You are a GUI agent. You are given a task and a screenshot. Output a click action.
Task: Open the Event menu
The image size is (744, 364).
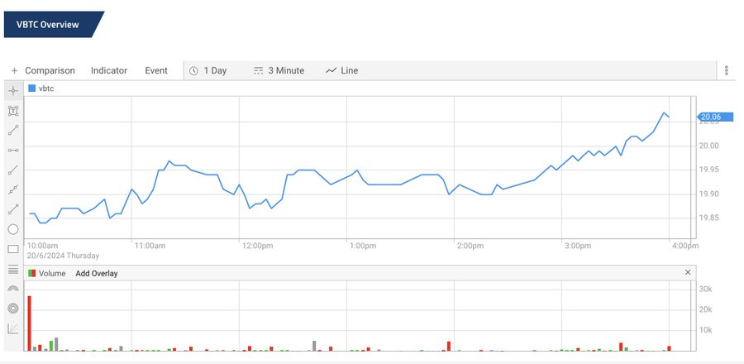pos(156,71)
